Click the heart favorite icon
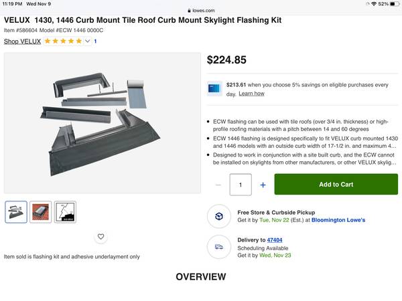The height and width of the screenshot is (301, 402). pyautogui.click(x=101, y=237)
